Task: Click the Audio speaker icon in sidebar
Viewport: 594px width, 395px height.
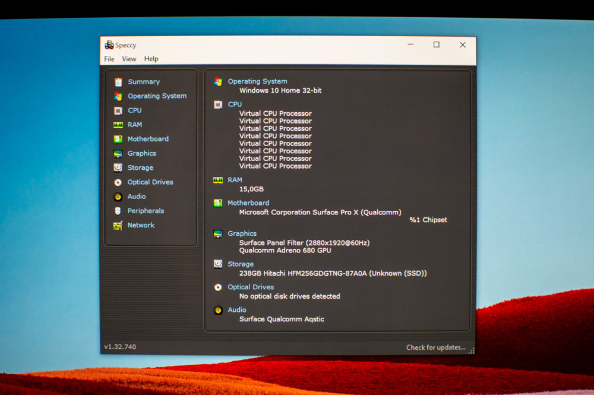Action: pyautogui.click(x=118, y=197)
